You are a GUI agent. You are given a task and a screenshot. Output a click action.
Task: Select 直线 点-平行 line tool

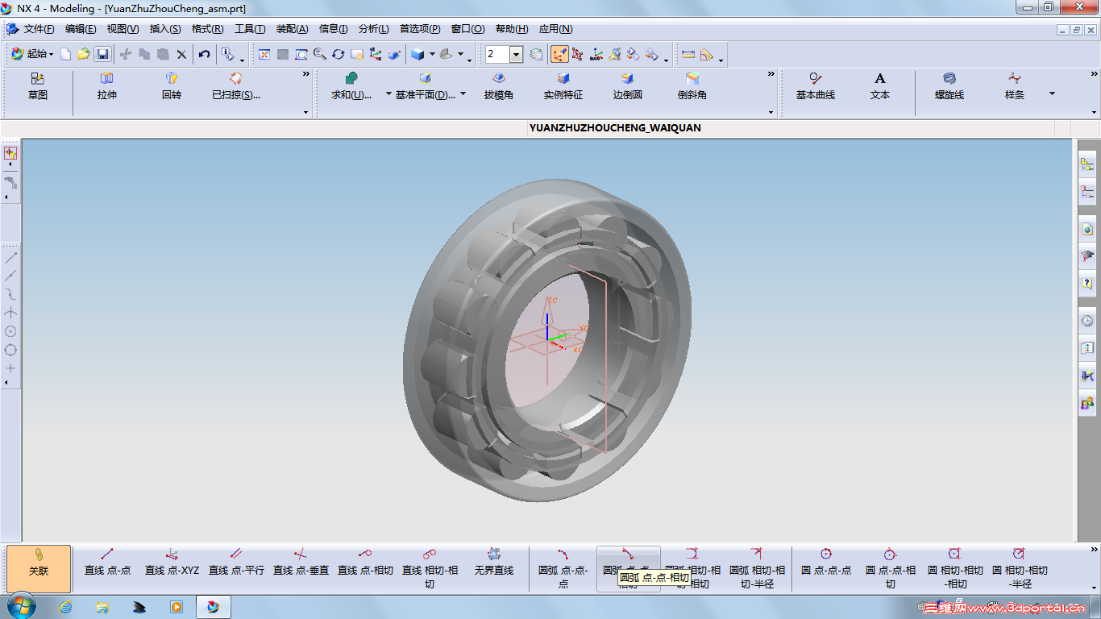pos(236,562)
